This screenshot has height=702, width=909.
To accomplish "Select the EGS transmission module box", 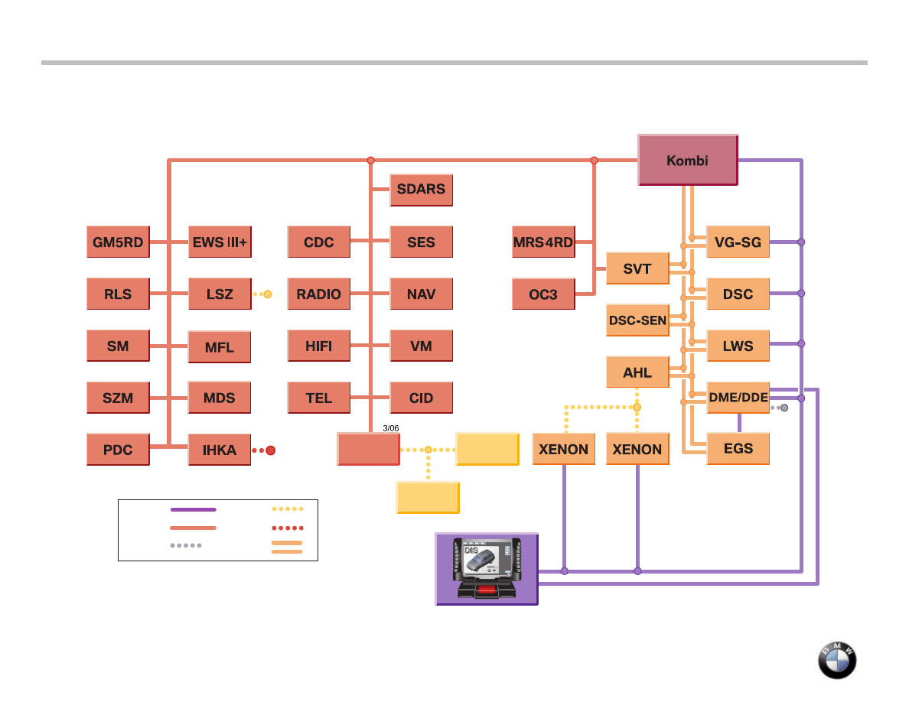I will click(738, 449).
